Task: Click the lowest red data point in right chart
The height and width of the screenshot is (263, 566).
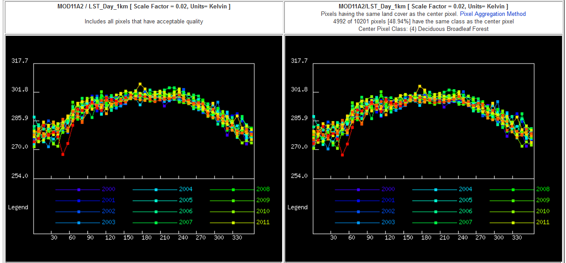Action: 342,155
